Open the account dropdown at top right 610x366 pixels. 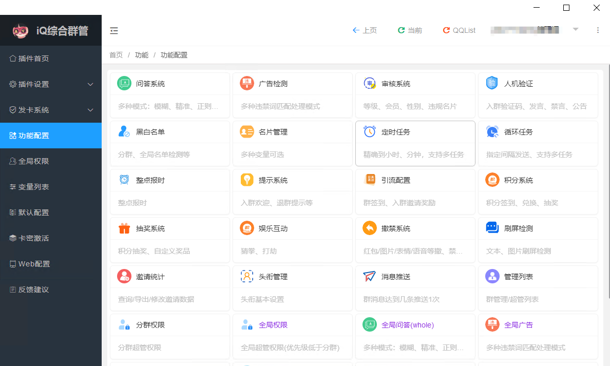[575, 30]
